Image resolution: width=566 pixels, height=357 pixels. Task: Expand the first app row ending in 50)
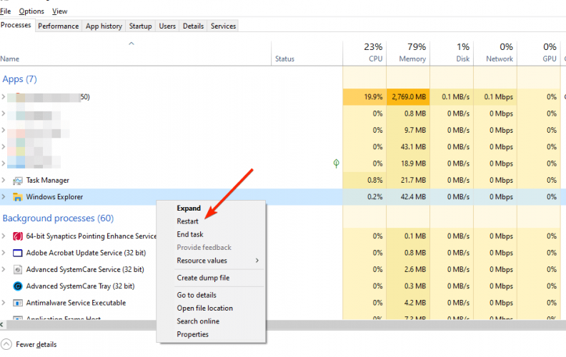(4, 96)
